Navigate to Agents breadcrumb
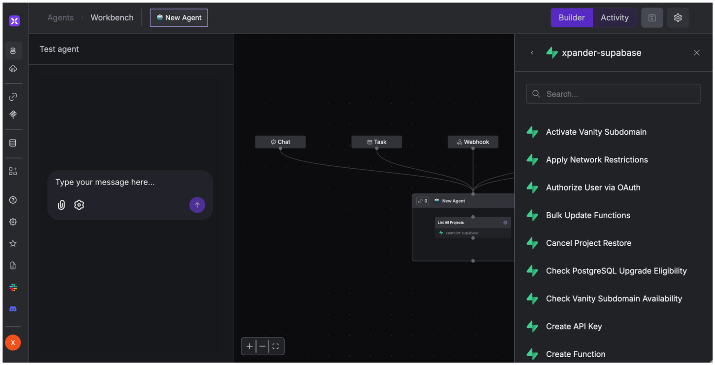 [x=60, y=18]
